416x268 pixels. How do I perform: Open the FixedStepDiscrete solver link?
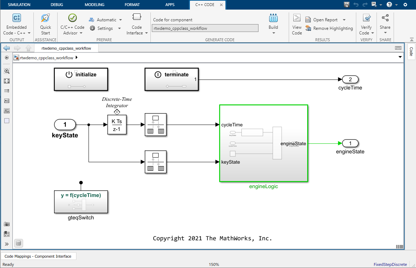point(391,264)
